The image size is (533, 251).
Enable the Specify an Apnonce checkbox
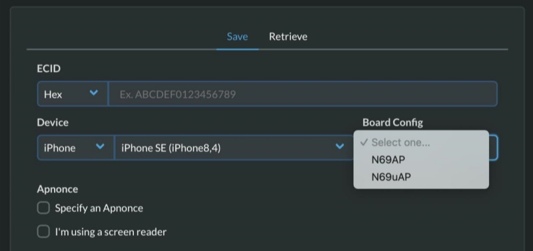43,208
